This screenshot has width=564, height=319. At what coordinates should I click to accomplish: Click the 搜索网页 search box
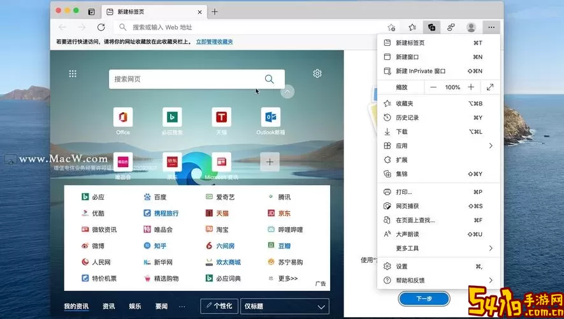(x=197, y=79)
